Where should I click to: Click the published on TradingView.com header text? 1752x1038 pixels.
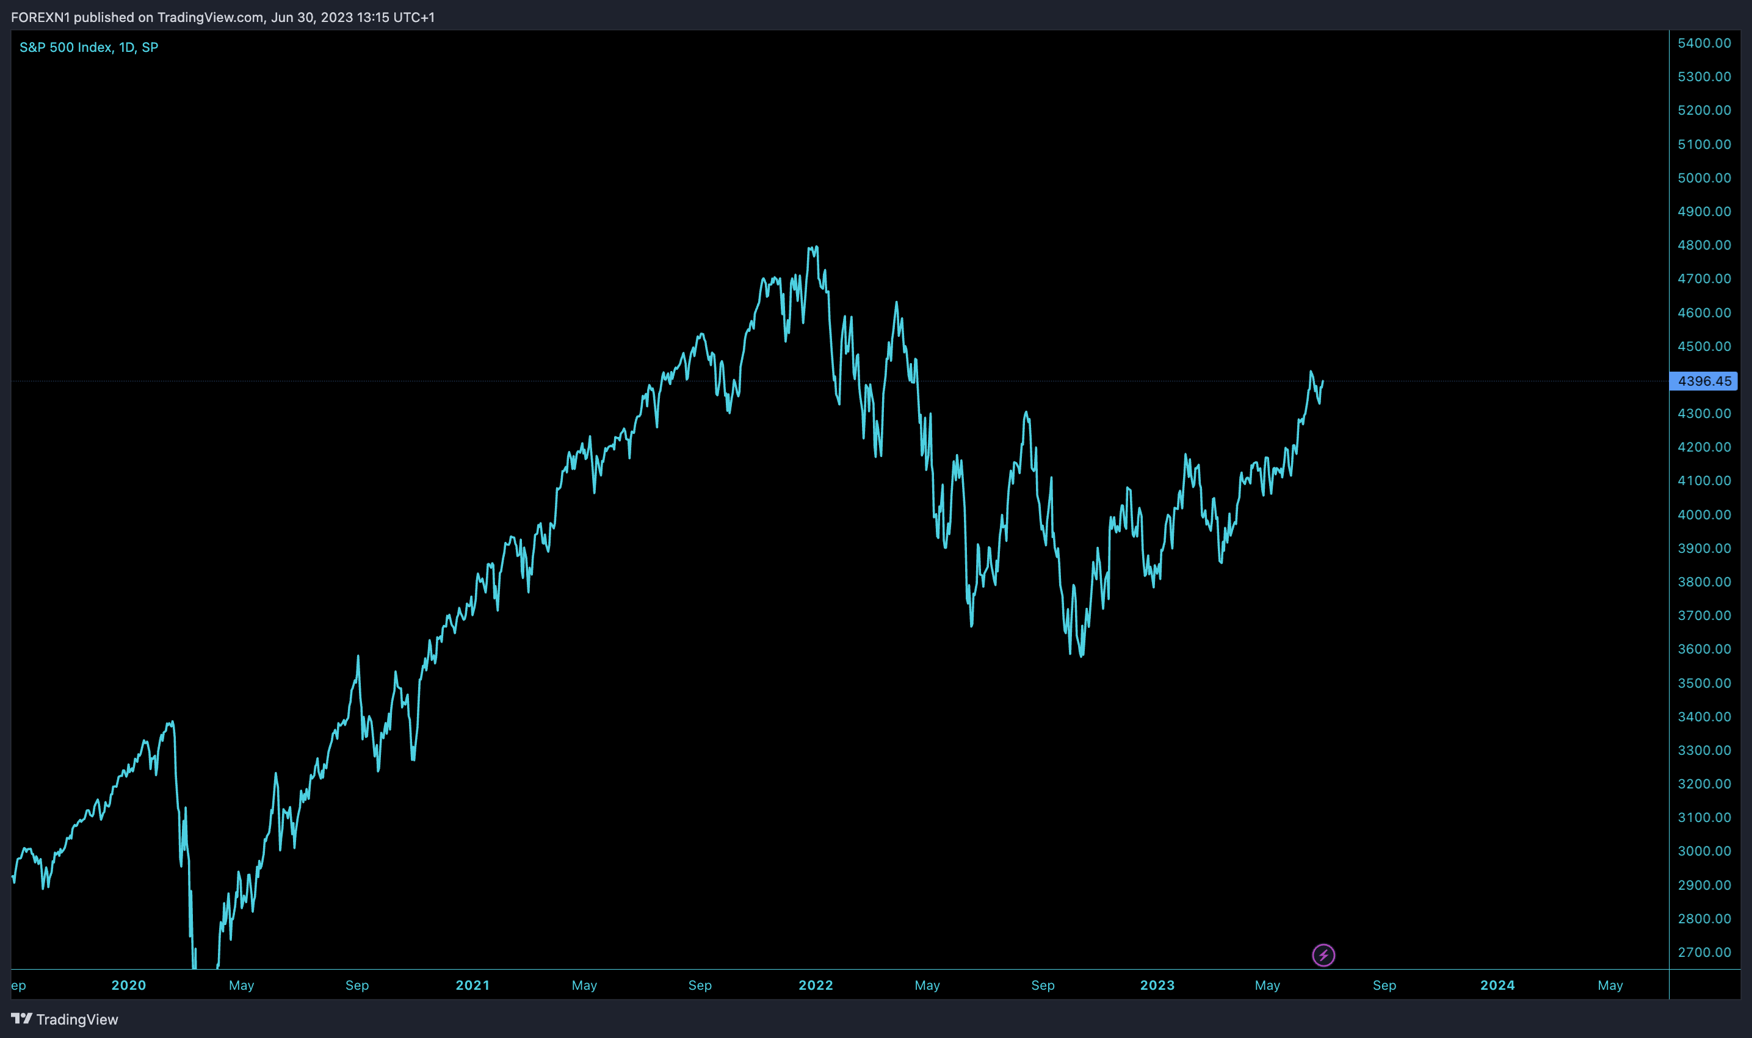pyautogui.click(x=223, y=17)
